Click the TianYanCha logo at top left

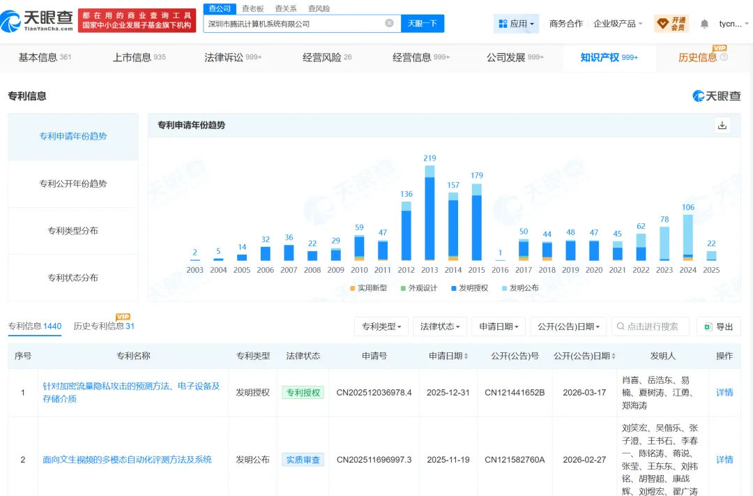coord(37,21)
